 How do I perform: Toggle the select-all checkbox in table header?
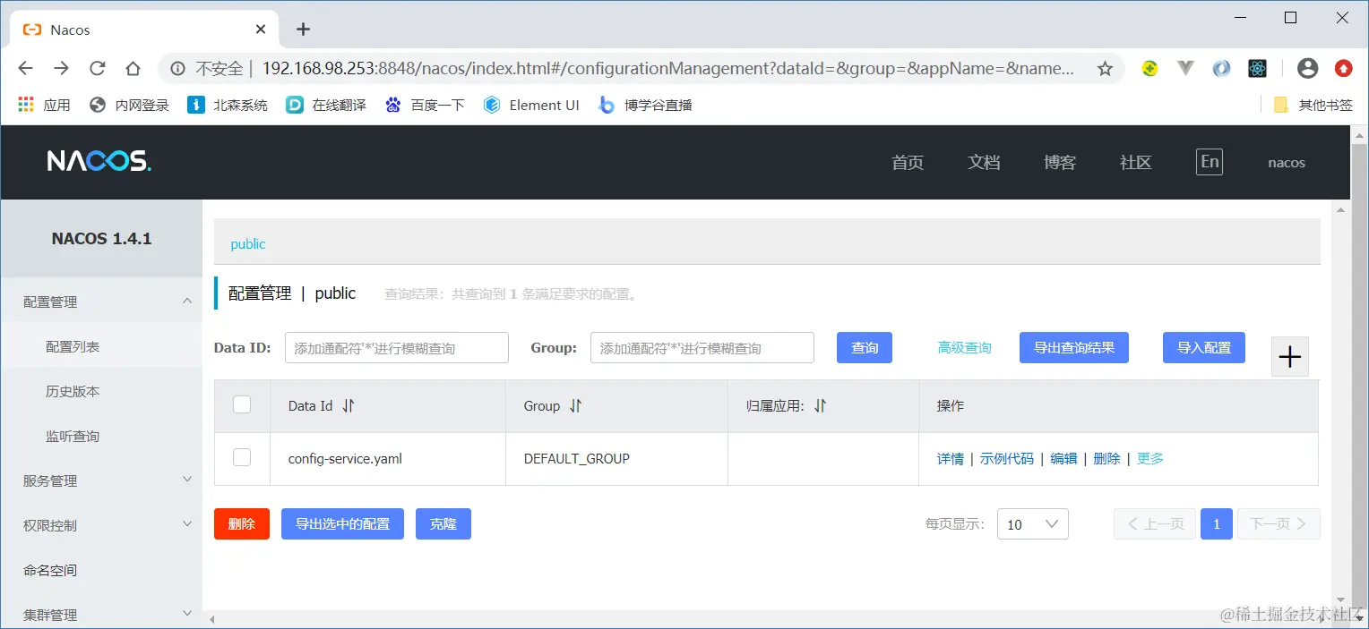click(242, 404)
